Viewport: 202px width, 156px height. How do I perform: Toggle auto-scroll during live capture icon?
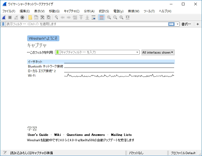93,17
